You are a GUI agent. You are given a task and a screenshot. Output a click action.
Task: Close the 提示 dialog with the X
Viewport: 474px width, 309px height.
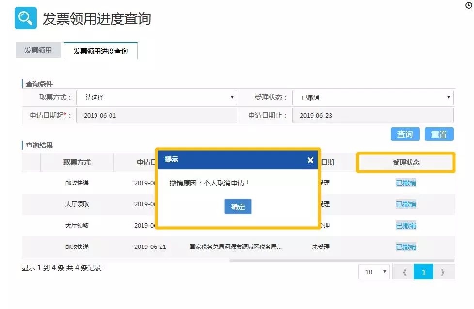[310, 160]
